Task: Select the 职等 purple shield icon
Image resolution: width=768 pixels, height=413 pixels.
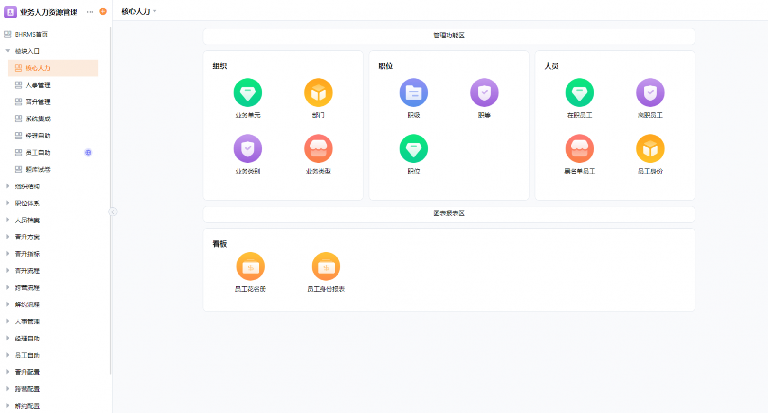Action: pyautogui.click(x=484, y=93)
